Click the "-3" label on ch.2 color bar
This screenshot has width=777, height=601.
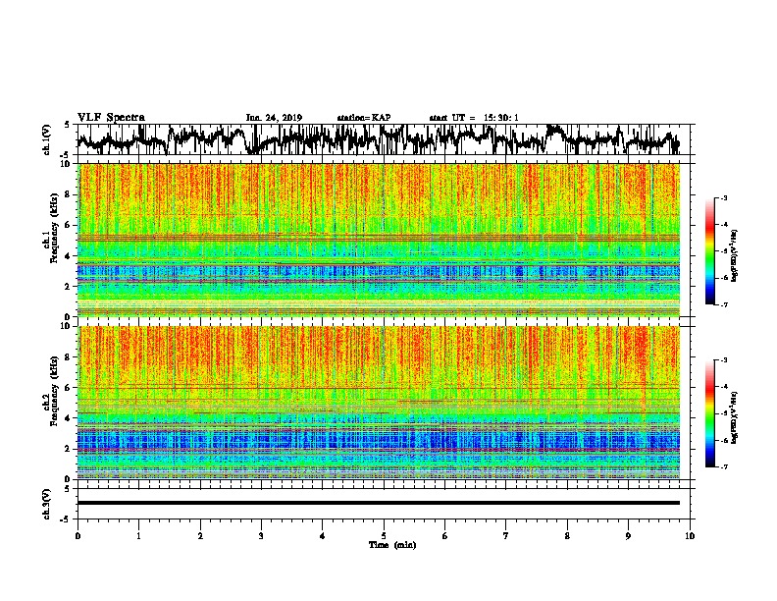723,360
